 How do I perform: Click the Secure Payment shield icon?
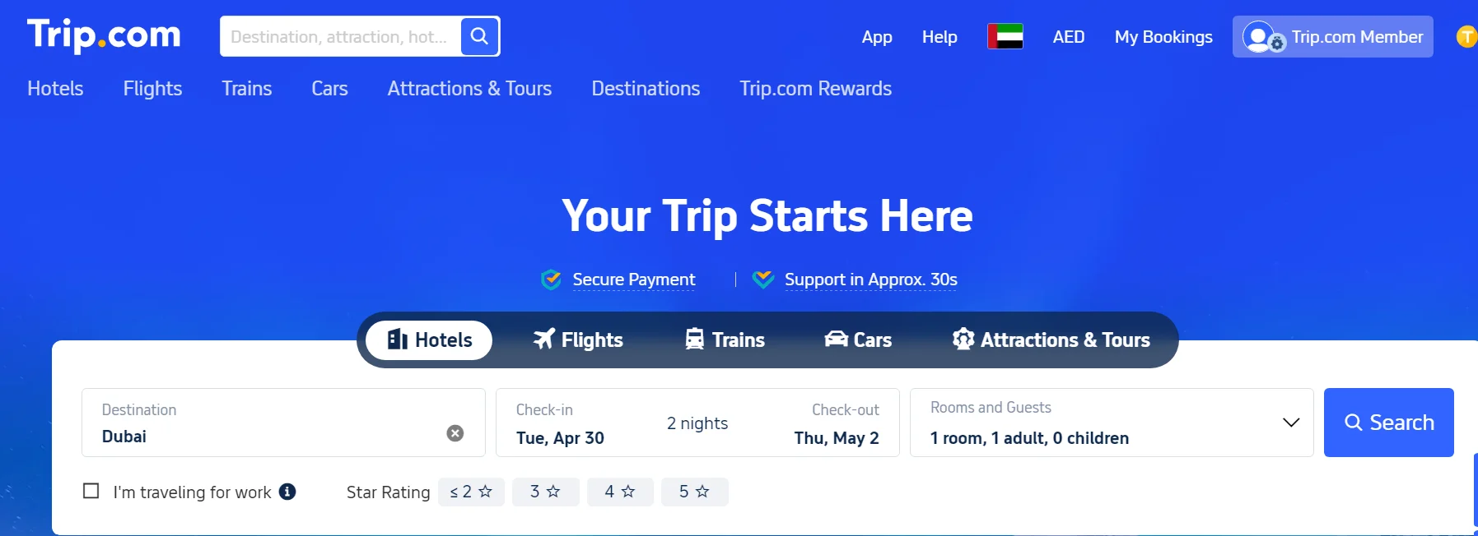pyautogui.click(x=550, y=280)
